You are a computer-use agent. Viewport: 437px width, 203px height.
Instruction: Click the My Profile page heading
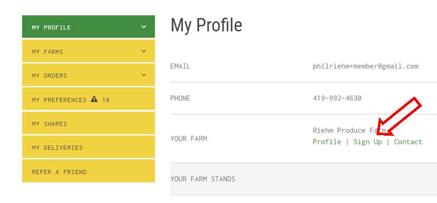pyautogui.click(x=206, y=25)
